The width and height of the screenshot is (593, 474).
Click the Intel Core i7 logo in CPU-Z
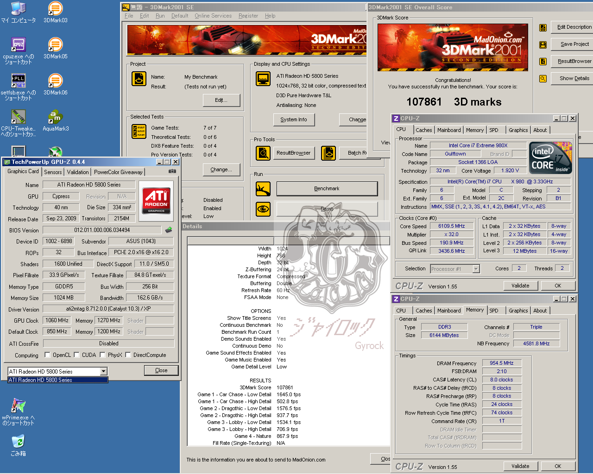click(x=551, y=158)
